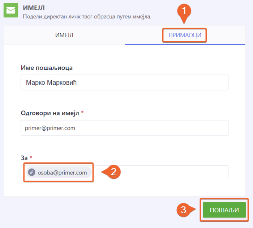Image resolution: width=253 pixels, height=228 pixels.
Task: Click the ИМЕЈЛ section heading
Action: 34,8
